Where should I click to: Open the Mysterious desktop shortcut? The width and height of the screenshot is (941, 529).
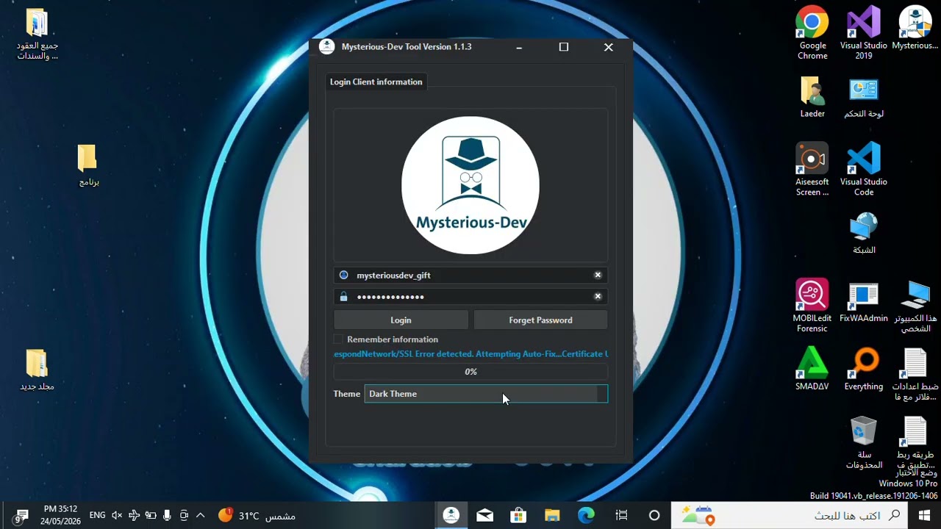tap(915, 29)
